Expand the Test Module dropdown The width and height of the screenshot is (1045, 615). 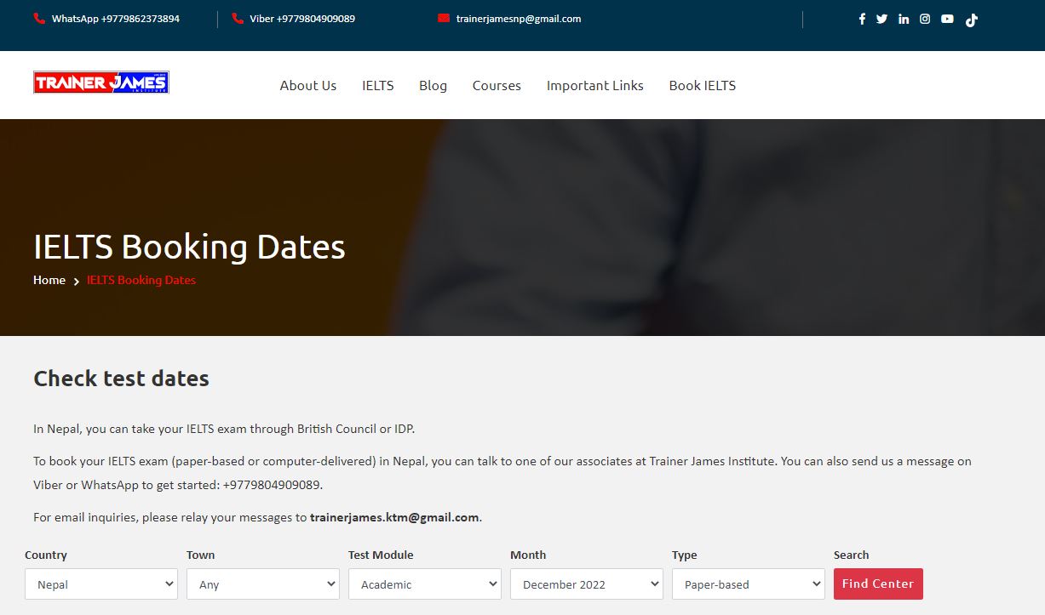(x=424, y=584)
